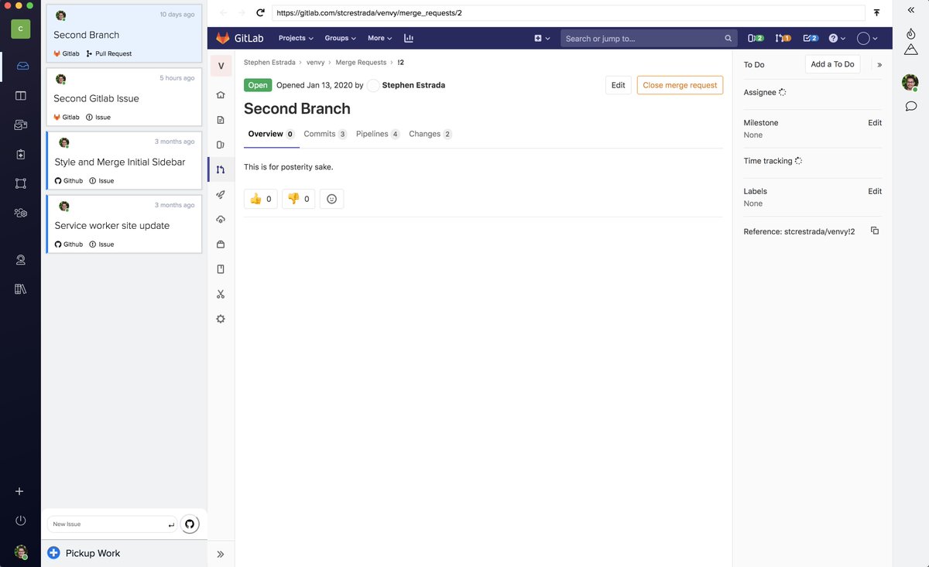The height and width of the screenshot is (567, 929).
Task: Collapse the GitLab right sidebar with double chevron
Action: 879,65
